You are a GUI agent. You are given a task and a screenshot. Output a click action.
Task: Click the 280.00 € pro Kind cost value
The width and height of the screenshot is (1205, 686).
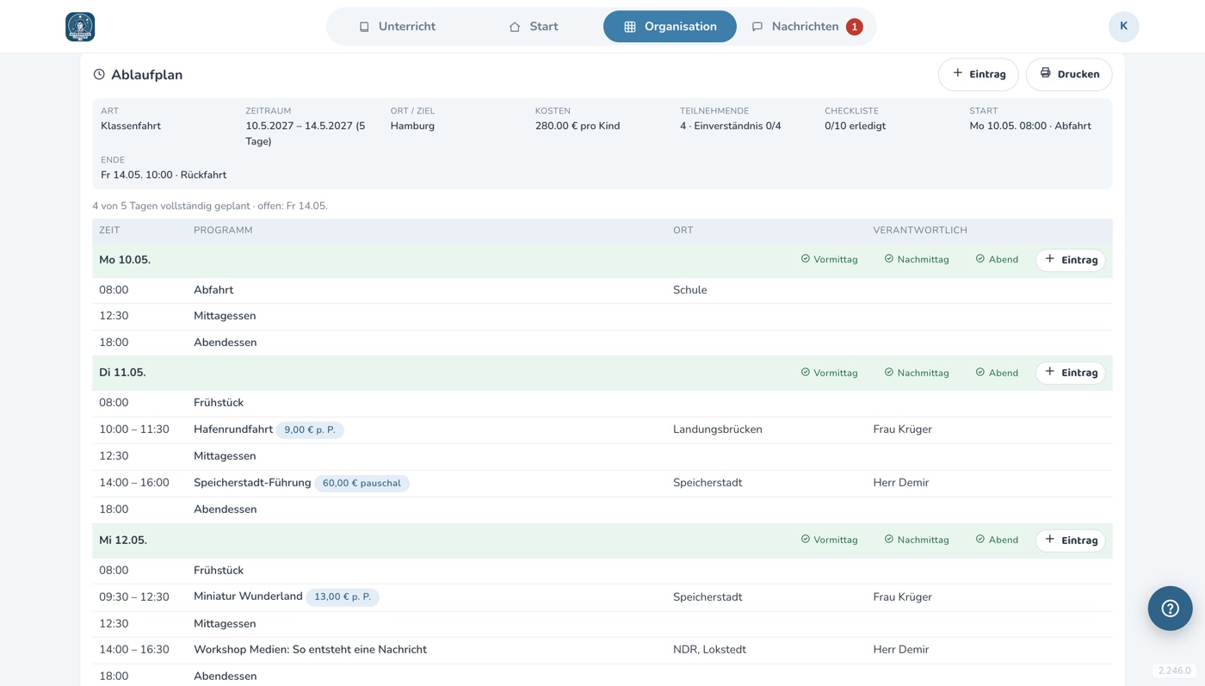coord(578,126)
